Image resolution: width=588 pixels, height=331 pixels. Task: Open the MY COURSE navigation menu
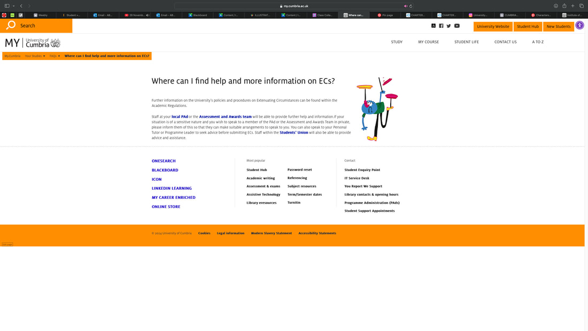click(428, 42)
